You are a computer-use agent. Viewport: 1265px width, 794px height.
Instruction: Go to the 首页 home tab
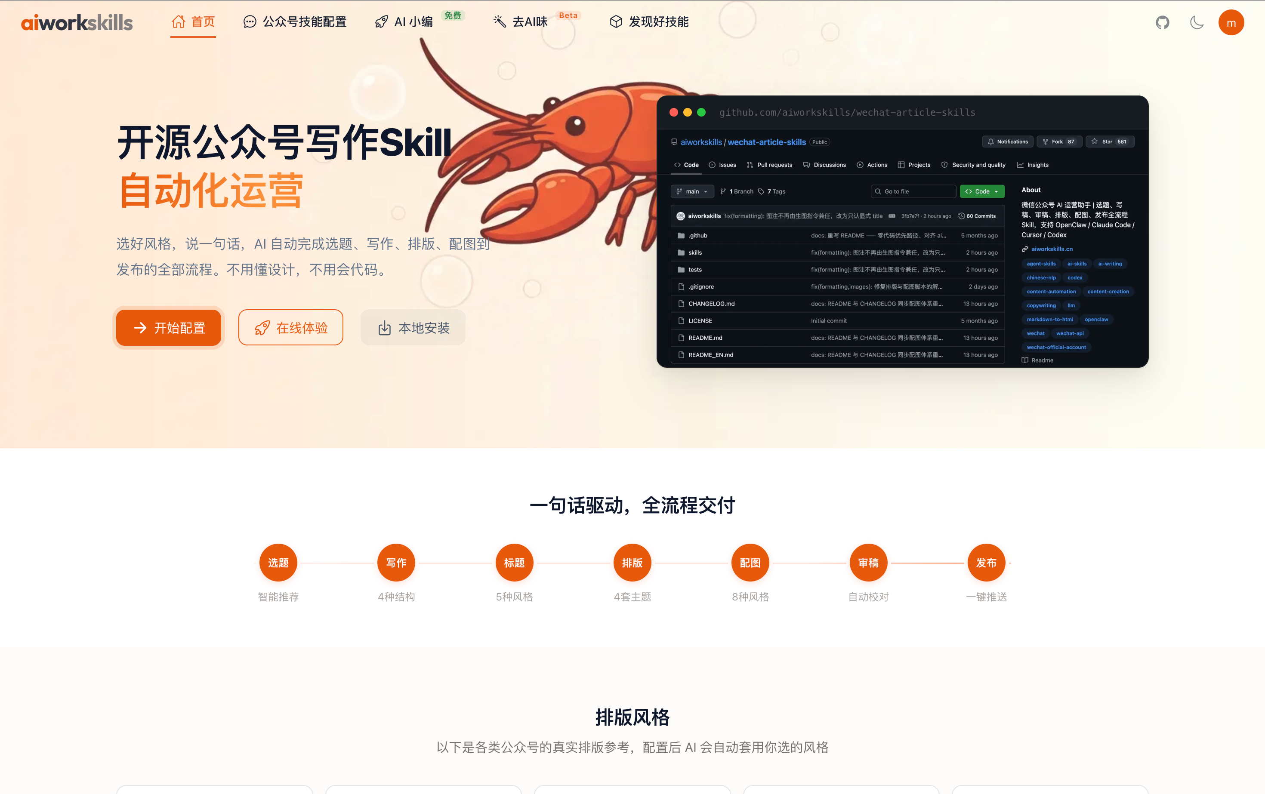[193, 22]
